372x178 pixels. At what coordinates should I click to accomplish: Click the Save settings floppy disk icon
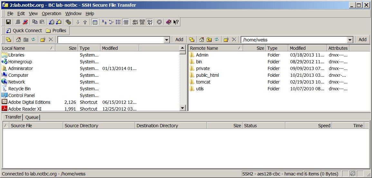[x=8, y=22]
